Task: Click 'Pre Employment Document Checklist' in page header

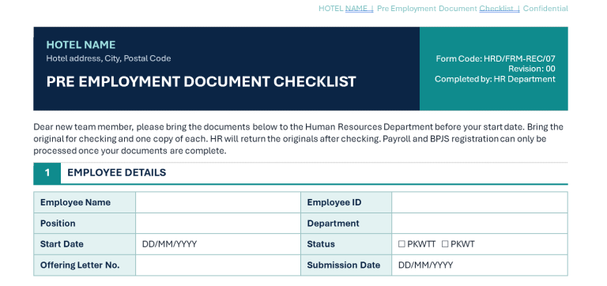Action: (x=445, y=9)
